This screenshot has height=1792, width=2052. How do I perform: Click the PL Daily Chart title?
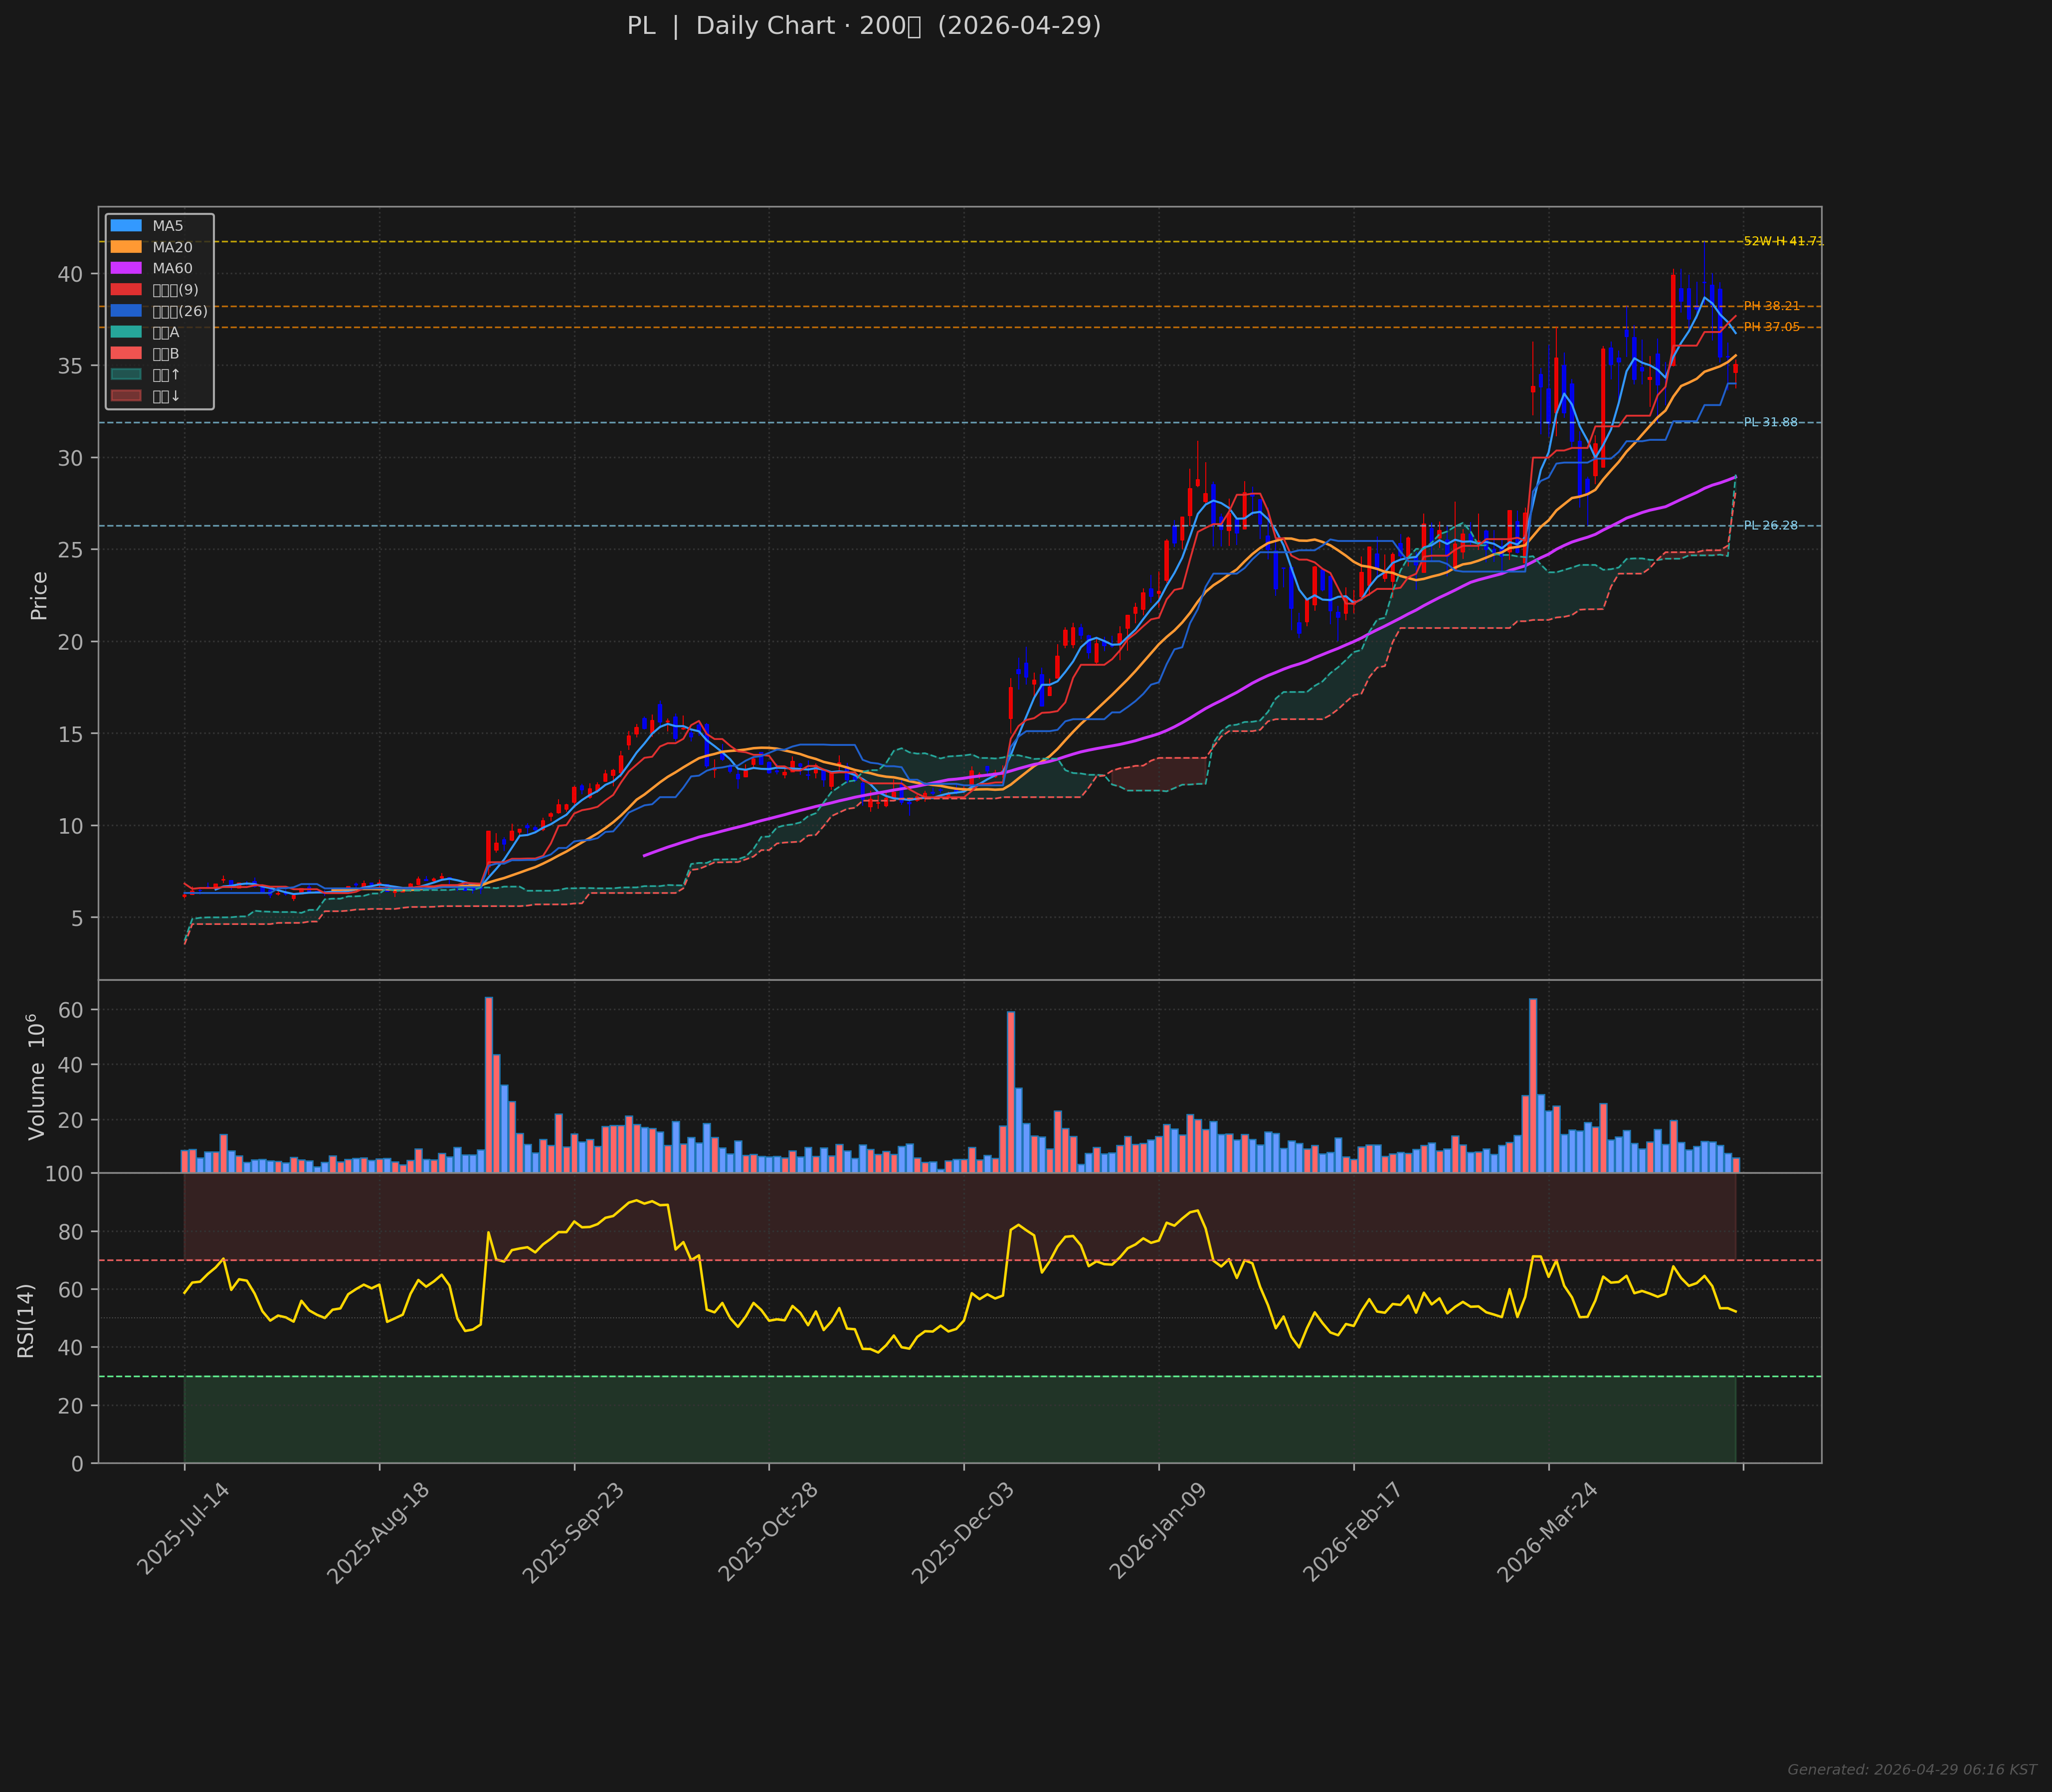point(863,27)
